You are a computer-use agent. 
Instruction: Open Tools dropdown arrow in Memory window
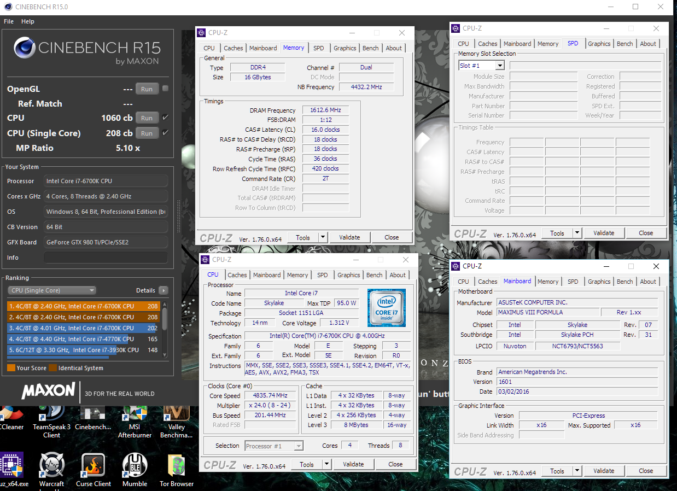pyautogui.click(x=323, y=237)
